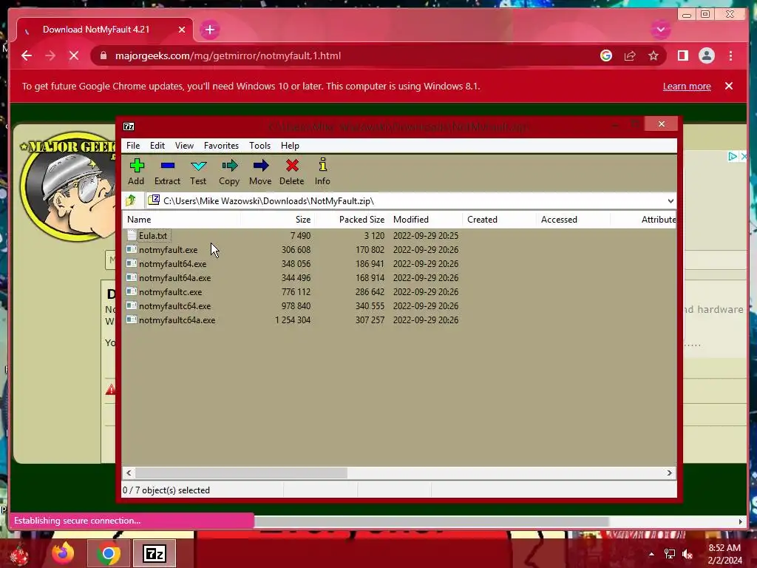
Task: Click the Add toolbar button in 7-Zip
Action: point(136,172)
